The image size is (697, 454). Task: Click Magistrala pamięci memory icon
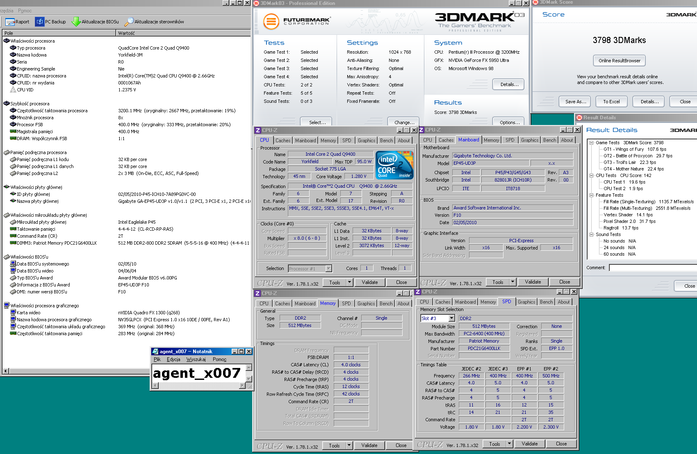point(13,132)
